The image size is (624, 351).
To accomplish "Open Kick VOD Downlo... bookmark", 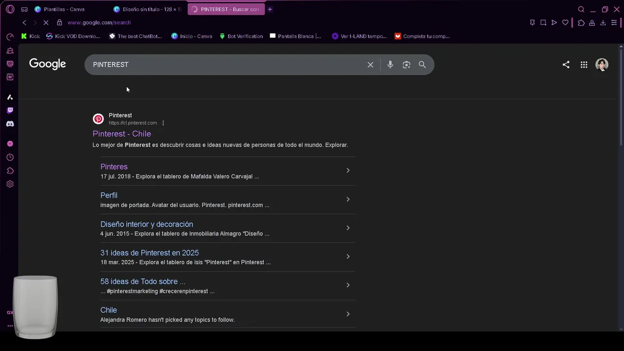I will click(x=73, y=36).
